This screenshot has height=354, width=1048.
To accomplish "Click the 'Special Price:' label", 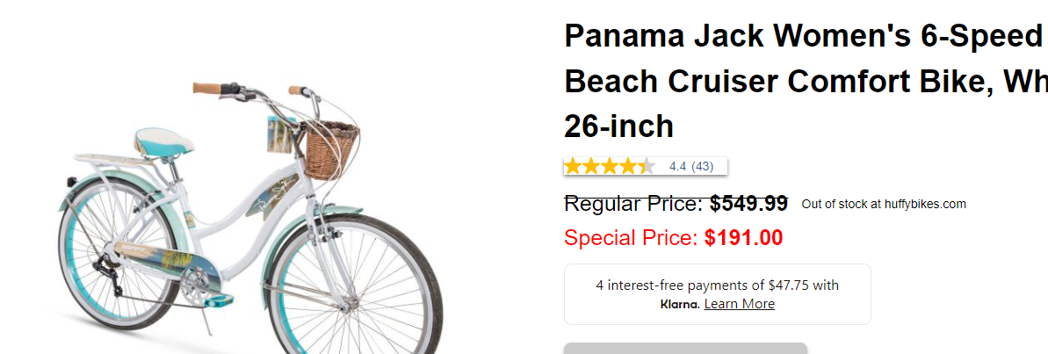I will 631,237.
